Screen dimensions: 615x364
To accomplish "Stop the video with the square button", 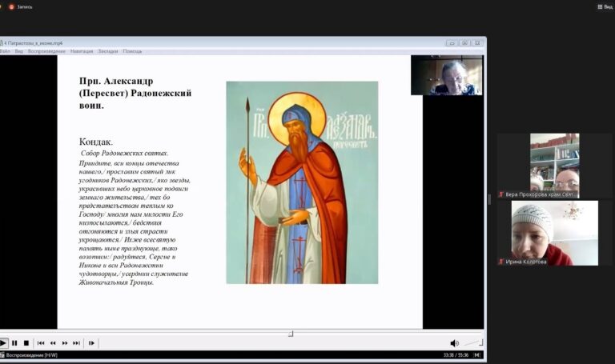I will coord(26,343).
